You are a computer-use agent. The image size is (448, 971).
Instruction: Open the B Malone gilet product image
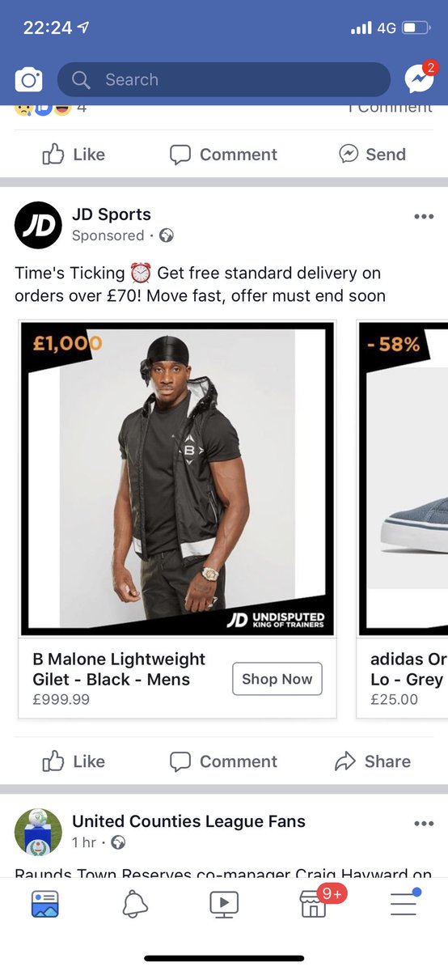pyautogui.click(x=177, y=478)
